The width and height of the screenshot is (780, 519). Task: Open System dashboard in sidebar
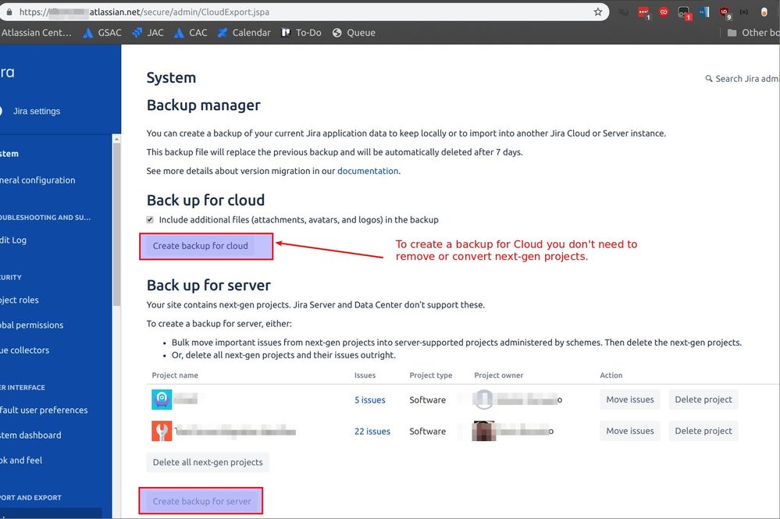click(30, 435)
